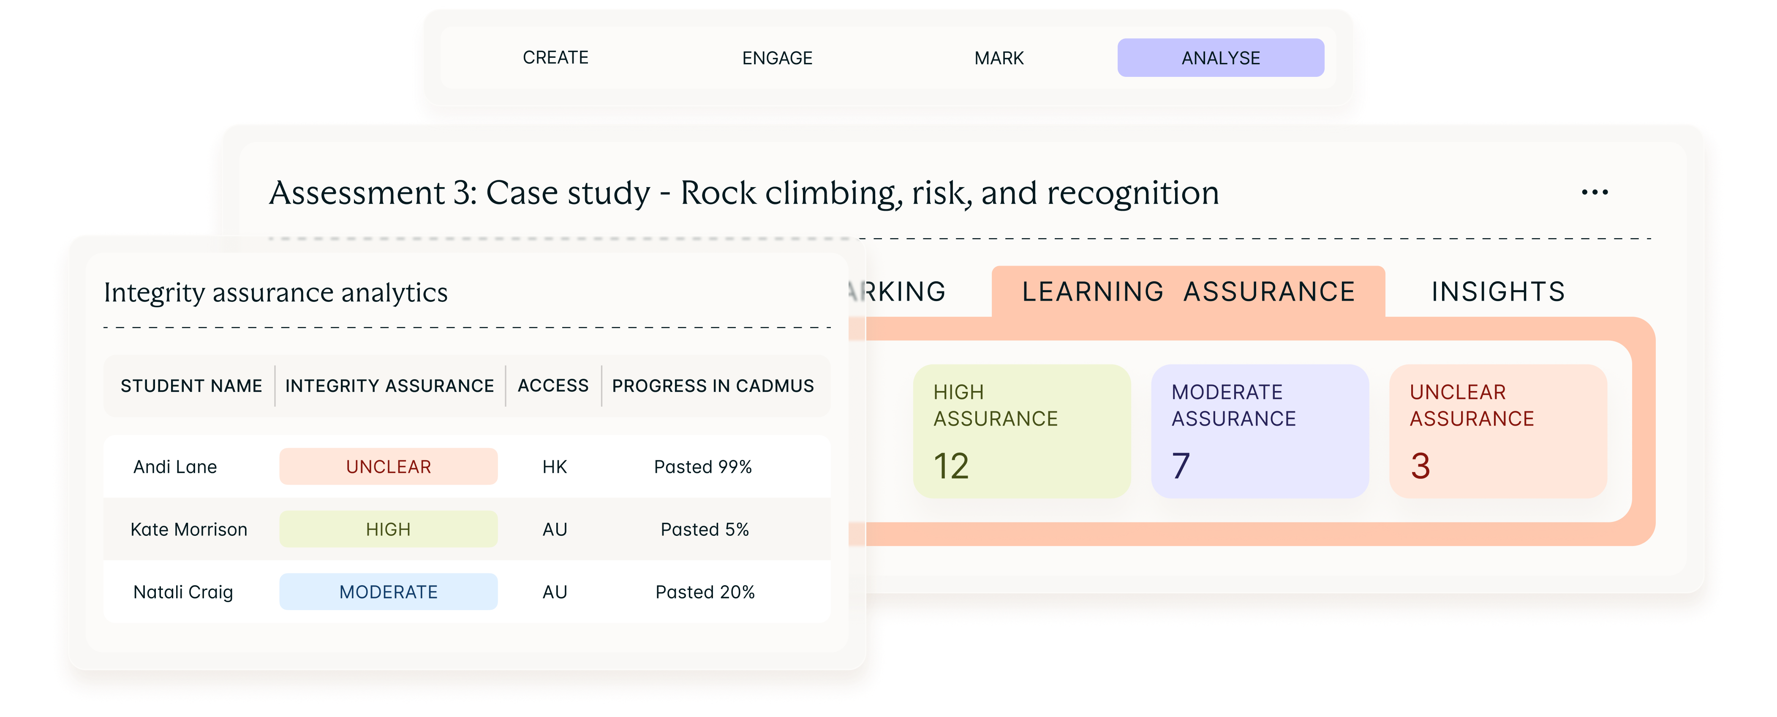Open the LEARNING ASSURANCE tab
This screenshot has height=717, width=1777.
[1188, 292]
